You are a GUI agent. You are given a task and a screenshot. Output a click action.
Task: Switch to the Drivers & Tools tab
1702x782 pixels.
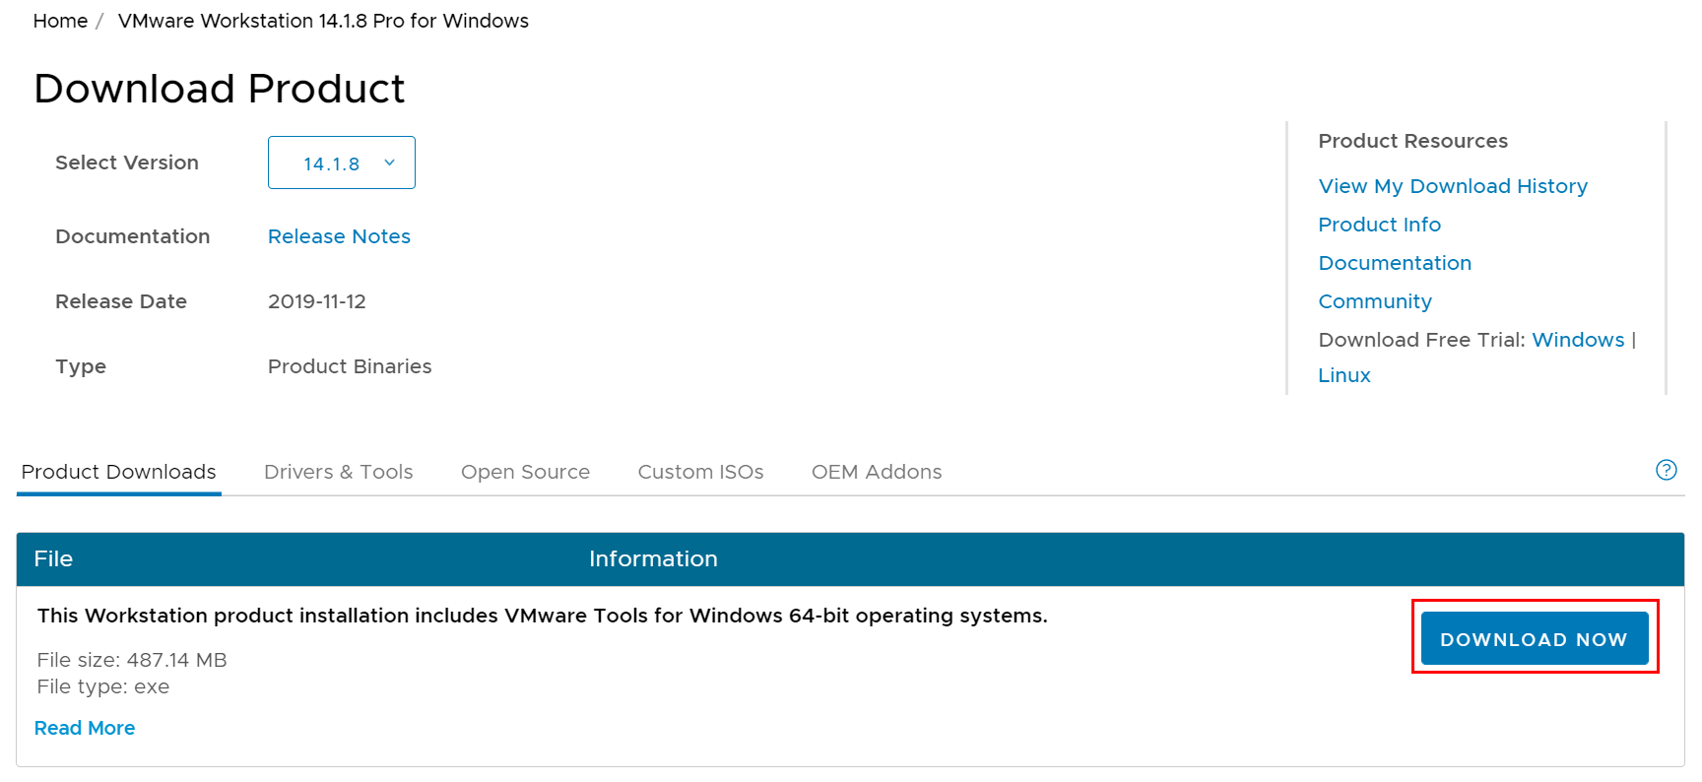[338, 472]
